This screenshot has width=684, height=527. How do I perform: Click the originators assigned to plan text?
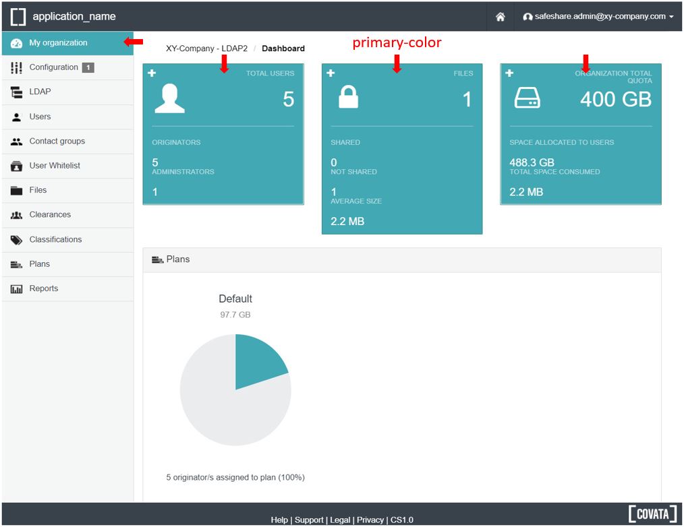235,477
